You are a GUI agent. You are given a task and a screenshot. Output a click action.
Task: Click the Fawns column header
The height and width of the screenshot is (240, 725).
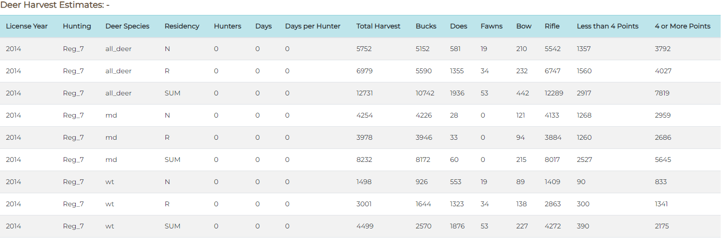492,26
